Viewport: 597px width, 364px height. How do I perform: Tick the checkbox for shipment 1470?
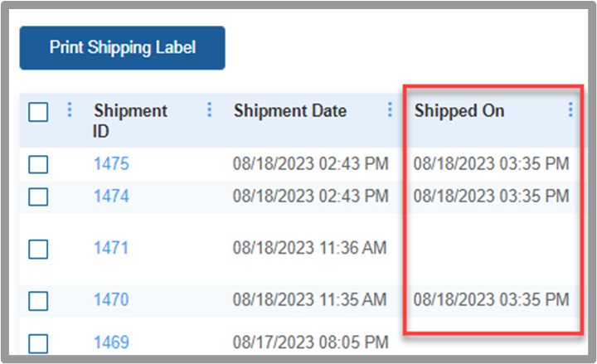tap(38, 301)
